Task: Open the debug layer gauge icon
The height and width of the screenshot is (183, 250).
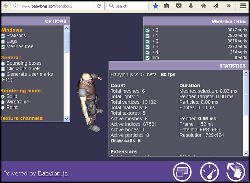Action: tap(209, 172)
